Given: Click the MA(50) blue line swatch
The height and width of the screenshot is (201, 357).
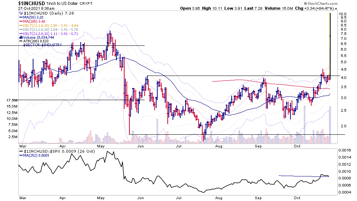Looking at the screenshot, I should pos(21,17).
